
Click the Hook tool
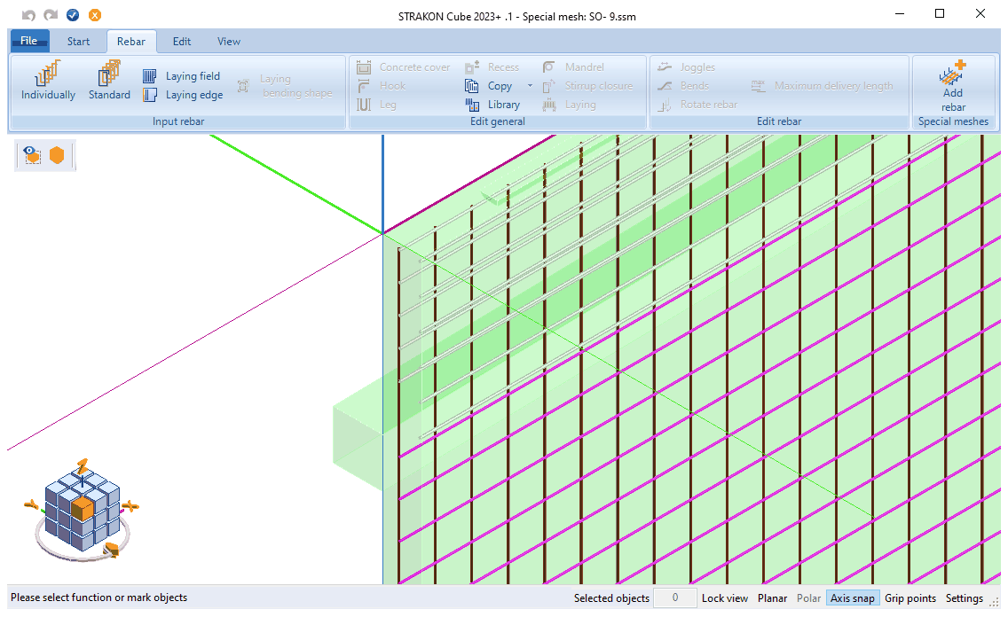[x=382, y=85]
